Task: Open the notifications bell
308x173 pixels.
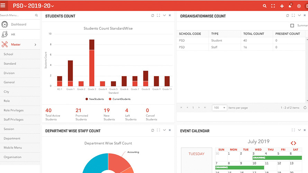Action: pos(290,6)
